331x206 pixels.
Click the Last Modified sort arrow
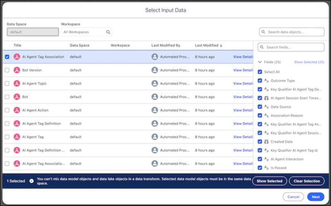221,45
